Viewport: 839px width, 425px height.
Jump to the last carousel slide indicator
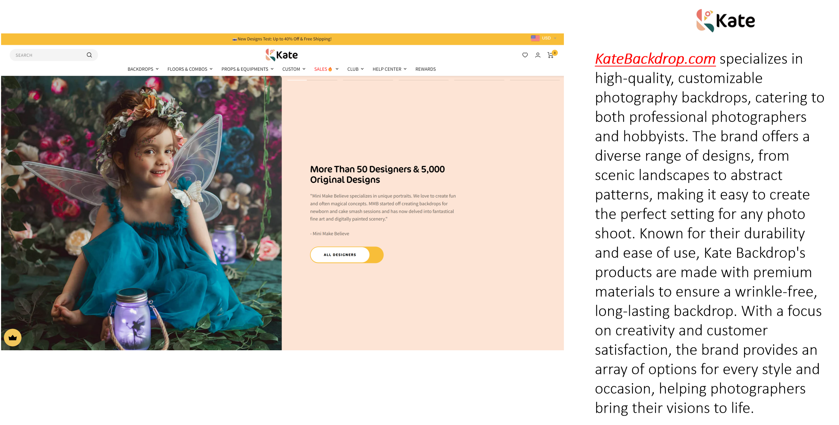coord(534,80)
